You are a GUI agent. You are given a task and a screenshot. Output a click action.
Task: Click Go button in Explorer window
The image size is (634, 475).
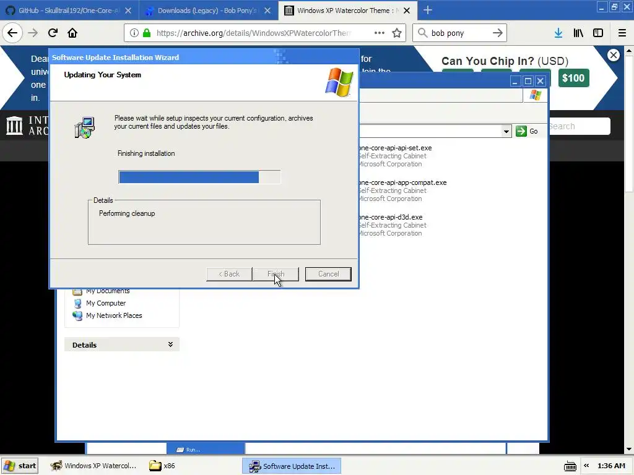[x=528, y=131]
